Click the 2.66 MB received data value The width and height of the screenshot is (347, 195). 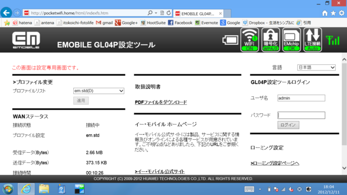(94, 153)
